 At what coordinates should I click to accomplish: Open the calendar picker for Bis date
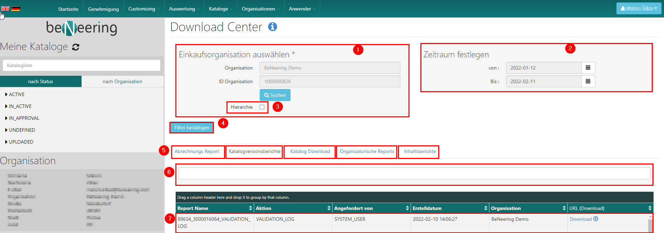tap(588, 81)
